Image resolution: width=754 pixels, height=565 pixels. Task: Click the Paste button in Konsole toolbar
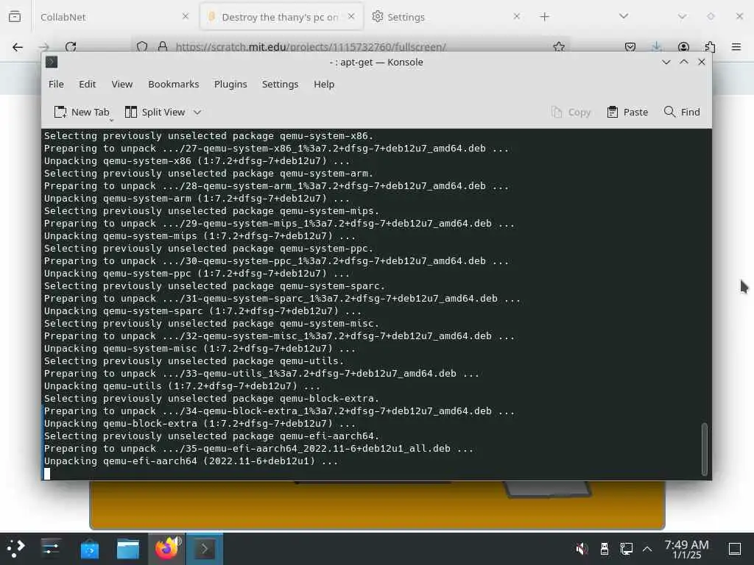(627, 112)
